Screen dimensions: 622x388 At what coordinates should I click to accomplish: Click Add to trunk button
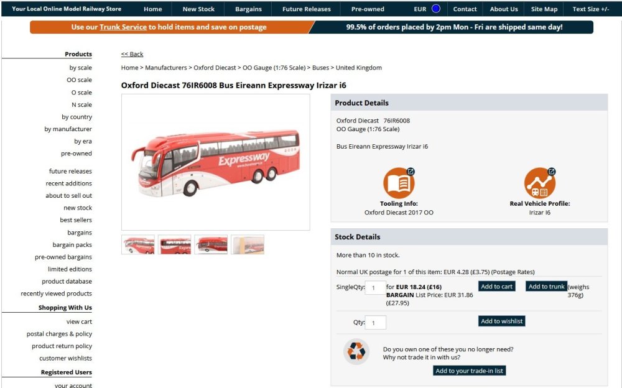coord(546,287)
